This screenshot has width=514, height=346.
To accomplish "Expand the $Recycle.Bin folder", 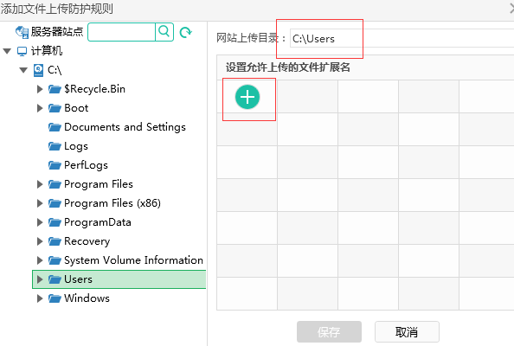I will pyautogui.click(x=40, y=89).
